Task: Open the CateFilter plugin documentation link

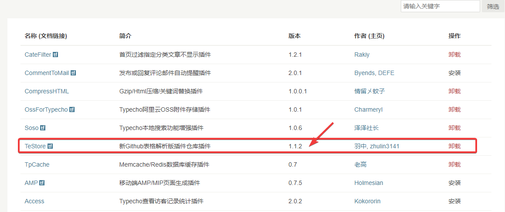Action: click(x=38, y=55)
